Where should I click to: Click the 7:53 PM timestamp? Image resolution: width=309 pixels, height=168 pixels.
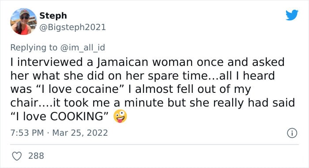[27, 133]
